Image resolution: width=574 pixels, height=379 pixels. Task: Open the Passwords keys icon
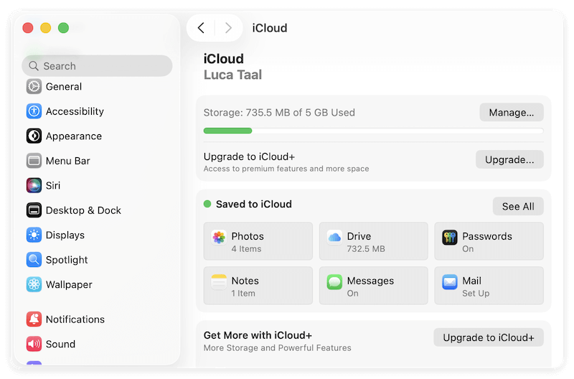coord(450,238)
